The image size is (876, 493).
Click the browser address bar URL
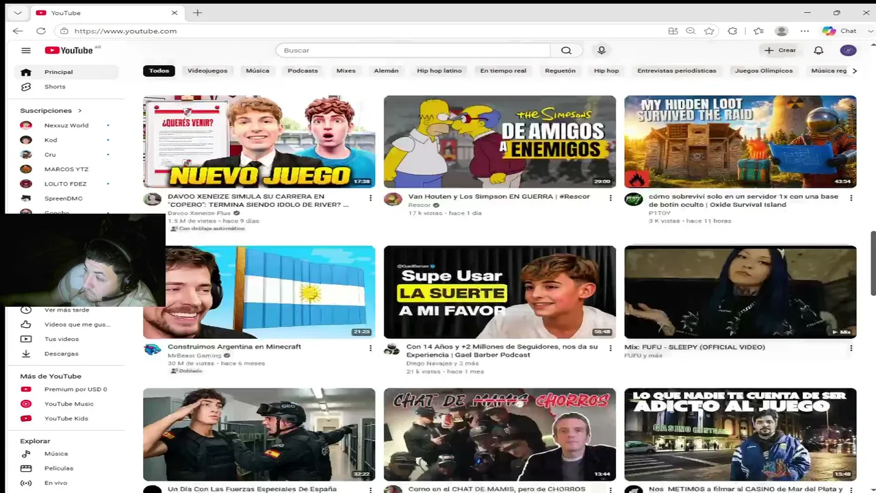[x=125, y=31]
